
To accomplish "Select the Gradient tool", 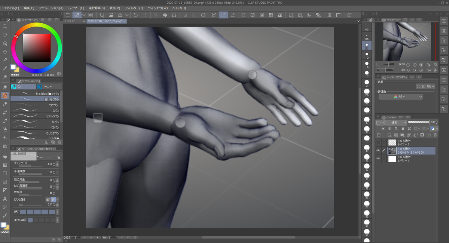I will pos(5,165).
